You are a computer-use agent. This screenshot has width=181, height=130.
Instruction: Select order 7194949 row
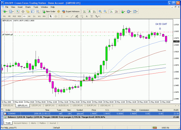[92, 114]
